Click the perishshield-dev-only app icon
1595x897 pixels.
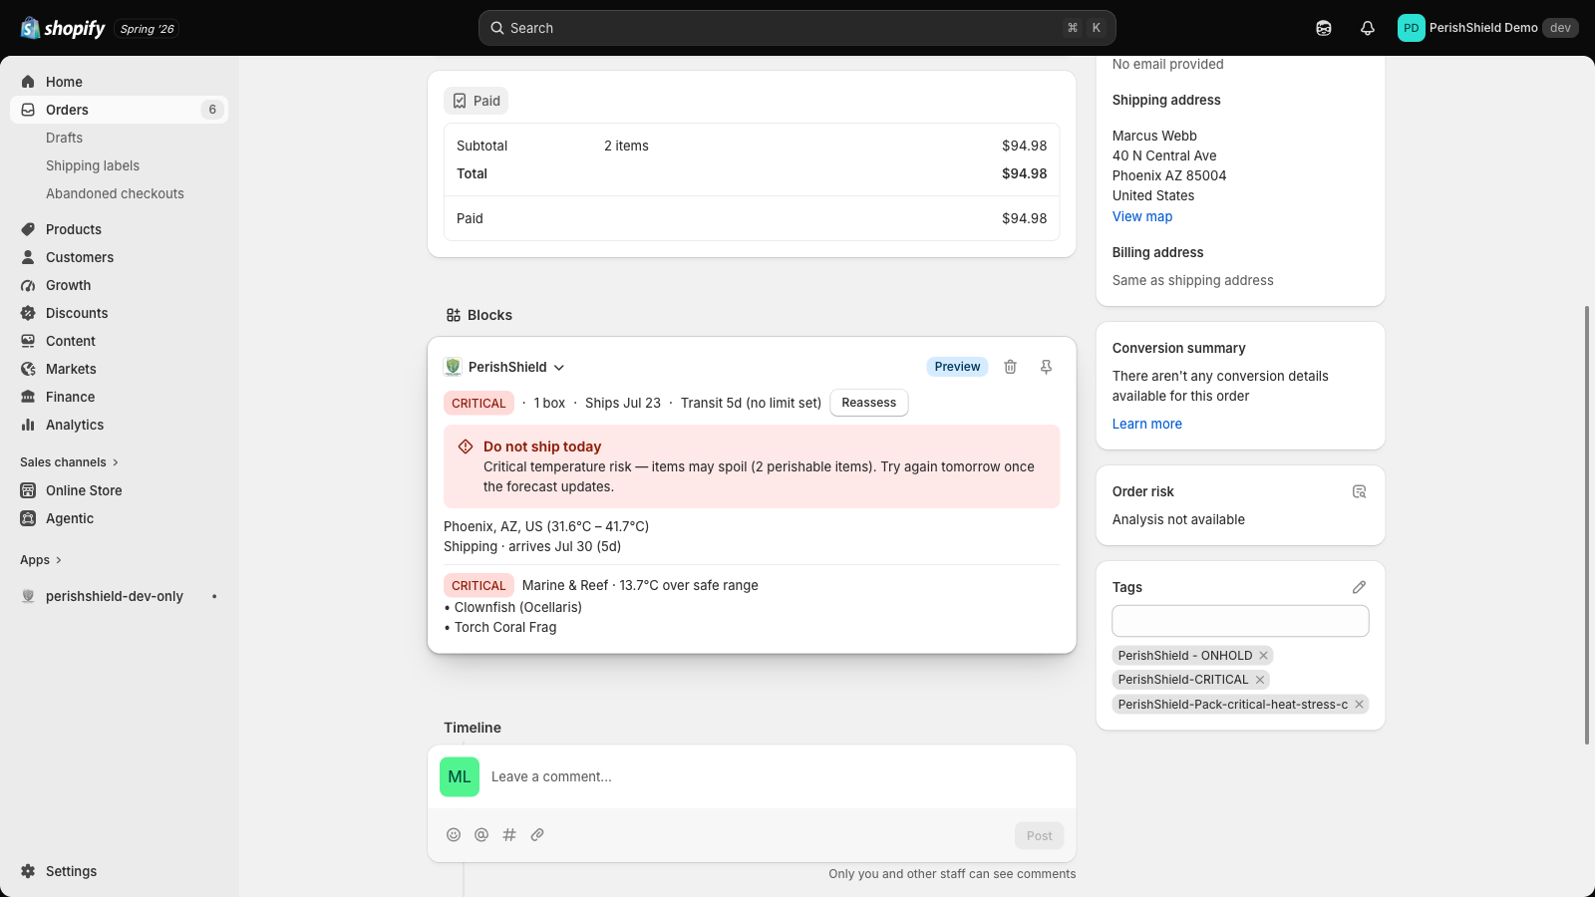click(28, 596)
